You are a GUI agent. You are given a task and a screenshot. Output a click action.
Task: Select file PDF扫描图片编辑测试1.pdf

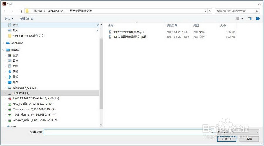(x=129, y=37)
